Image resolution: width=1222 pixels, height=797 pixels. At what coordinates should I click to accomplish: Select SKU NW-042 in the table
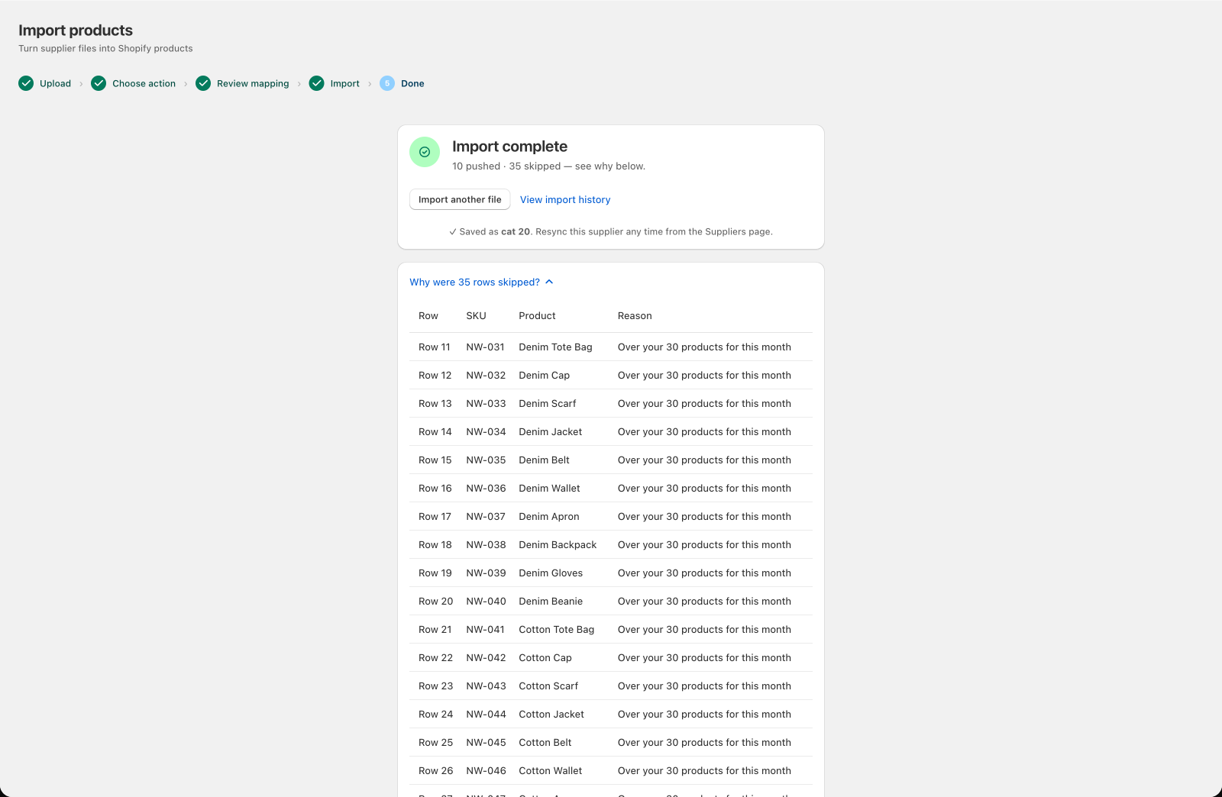pos(486,658)
